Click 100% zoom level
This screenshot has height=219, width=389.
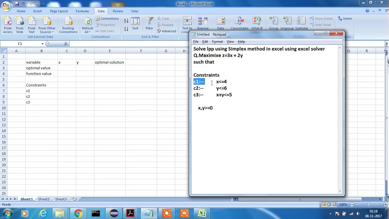pos(343,204)
